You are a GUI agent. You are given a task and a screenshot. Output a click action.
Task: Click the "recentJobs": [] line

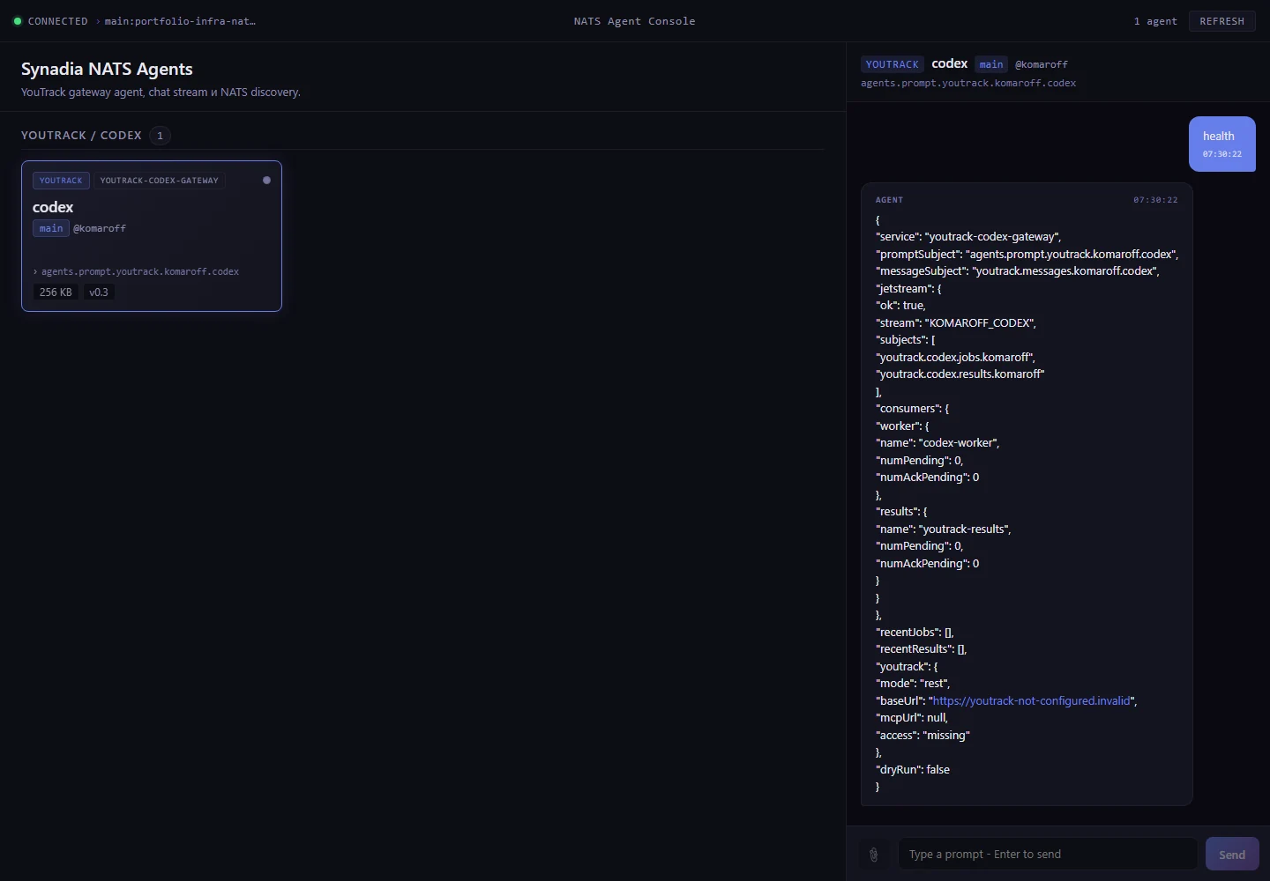tap(915, 633)
